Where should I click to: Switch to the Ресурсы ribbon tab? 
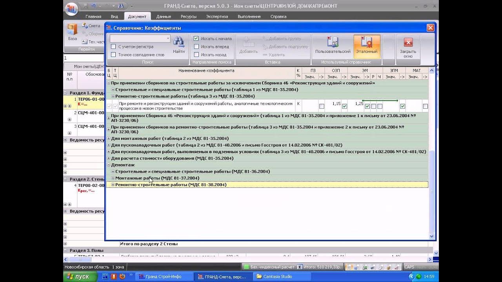click(189, 16)
